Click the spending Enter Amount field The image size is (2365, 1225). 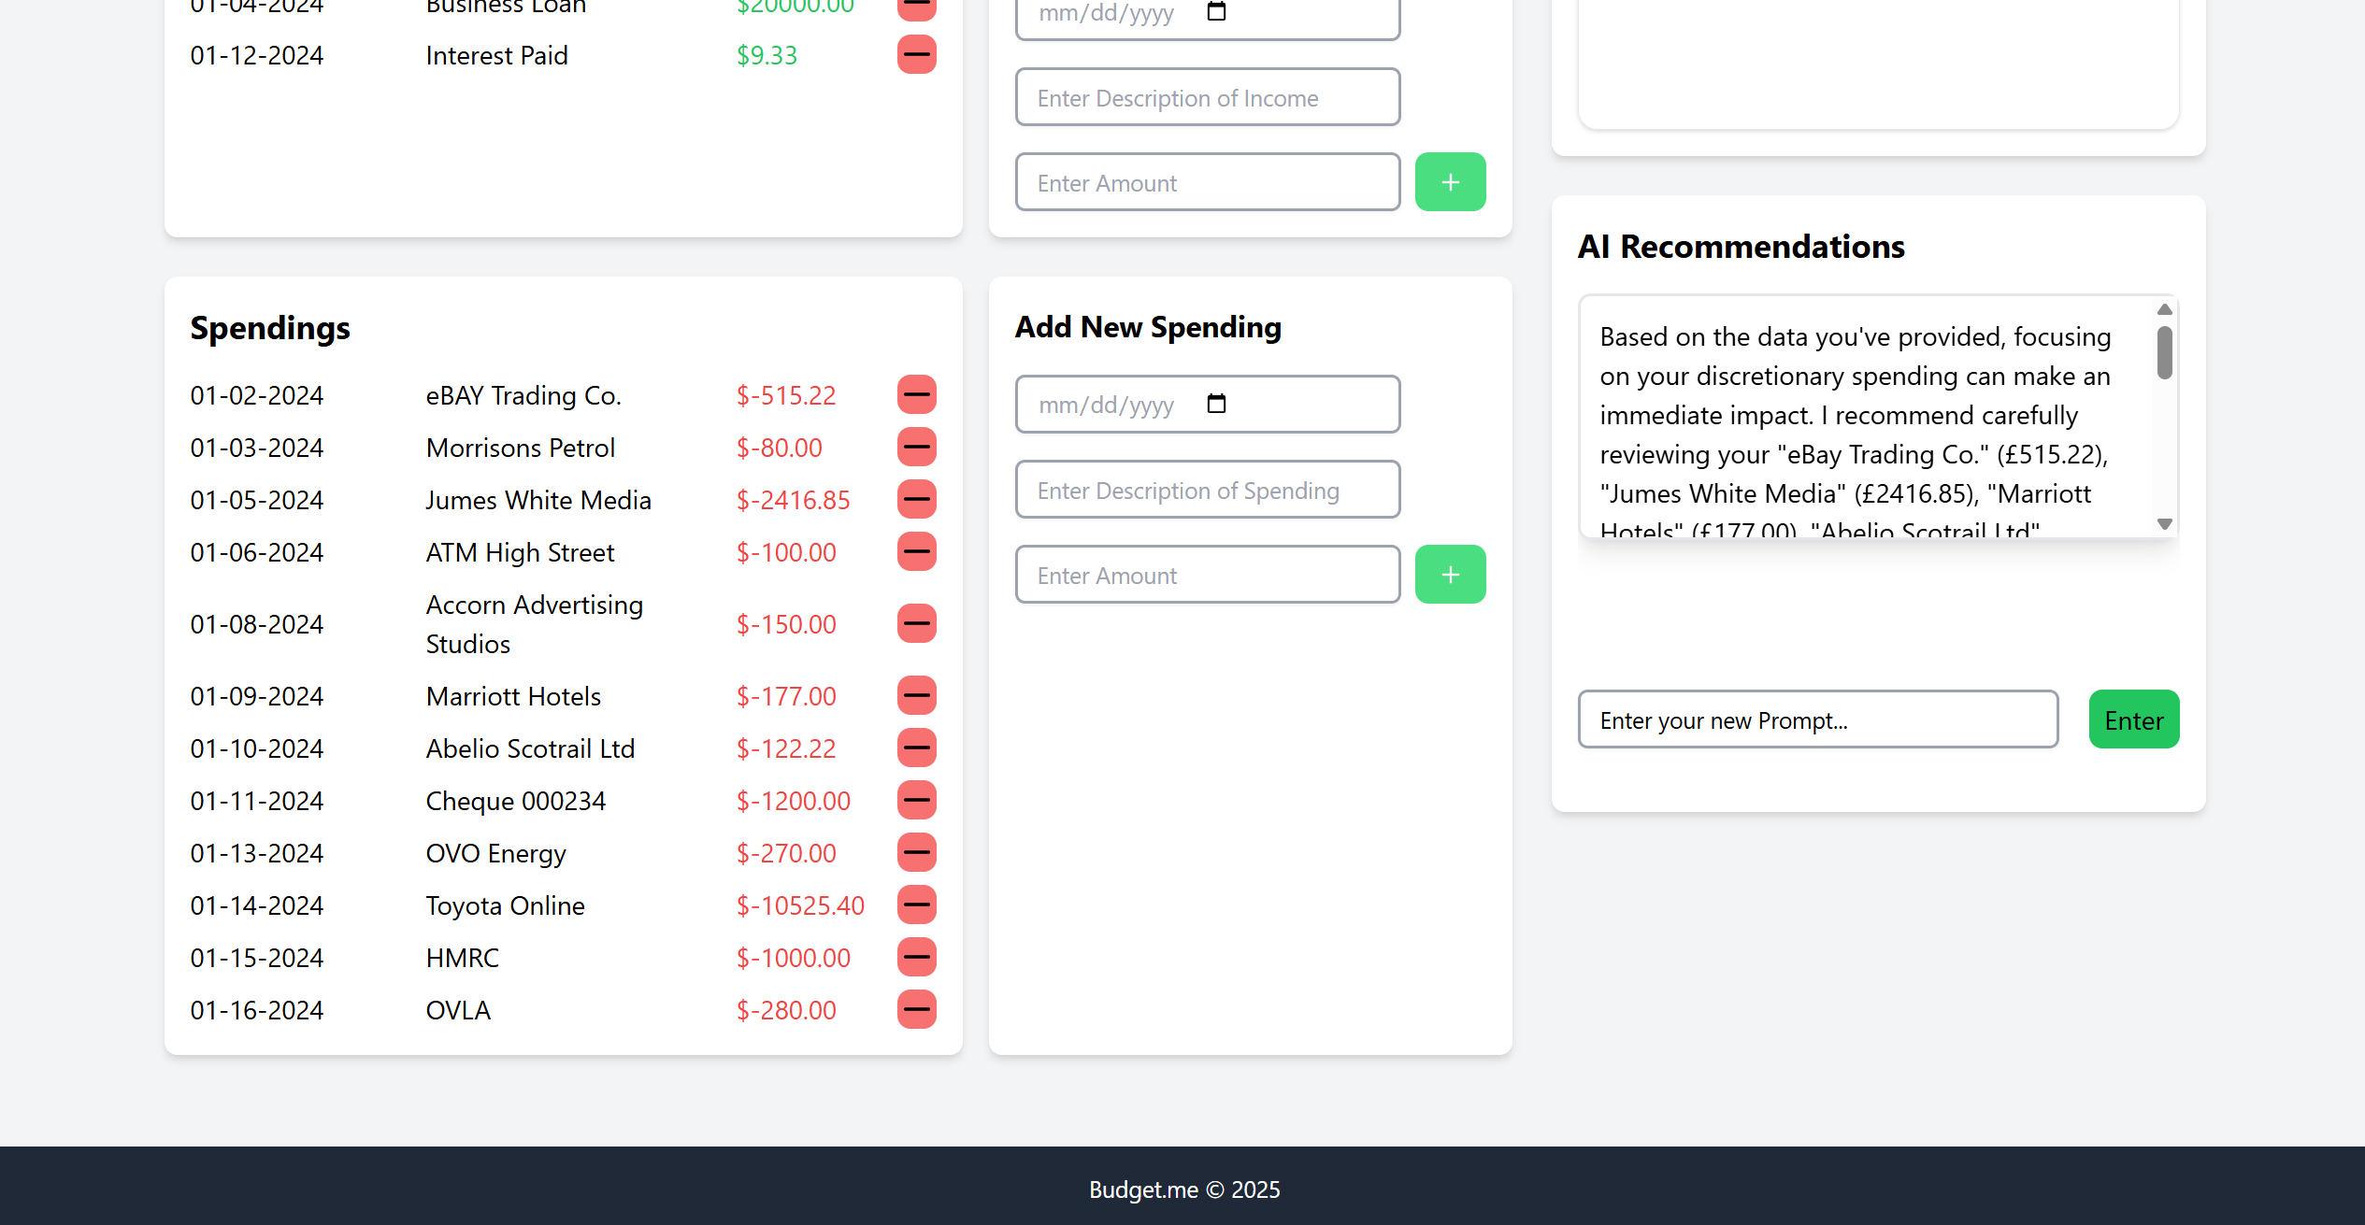(1207, 576)
